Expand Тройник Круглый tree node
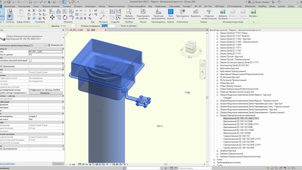Viewport: 302px width, 170px height. (x=217, y=151)
